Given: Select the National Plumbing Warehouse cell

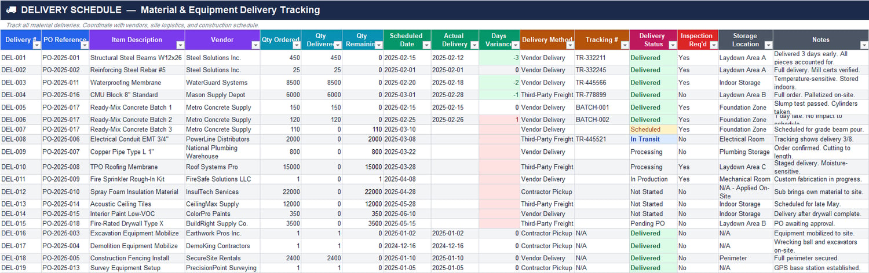Looking at the screenshot, I should [222, 152].
